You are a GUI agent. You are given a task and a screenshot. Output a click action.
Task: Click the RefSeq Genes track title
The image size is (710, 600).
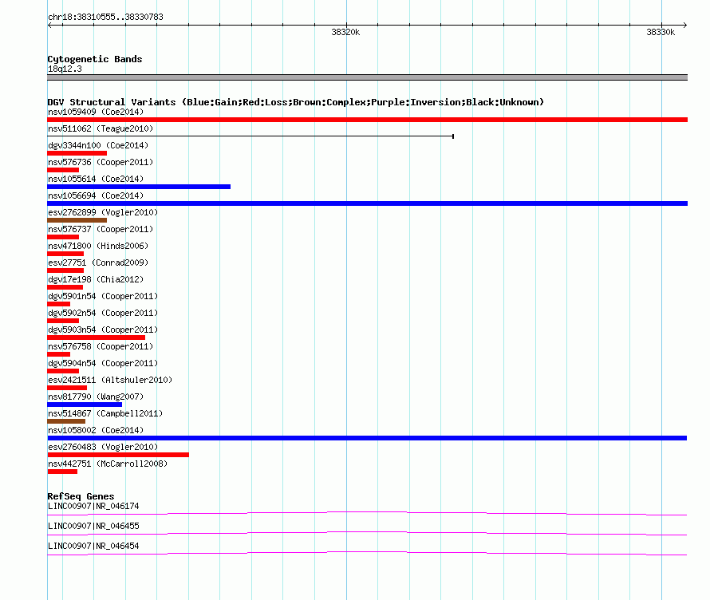(81, 496)
